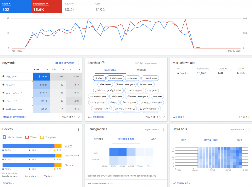Open Devices card three-dot menu
Screen dimensions: 252x187
[79, 129]
